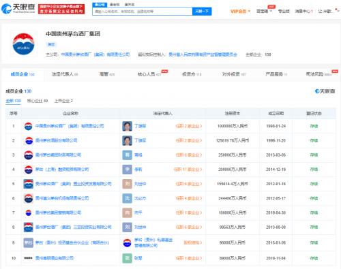This screenshot has width=341, height=269.
Task: Open the 沈 avatar in row 6
Action: click(127, 198)
